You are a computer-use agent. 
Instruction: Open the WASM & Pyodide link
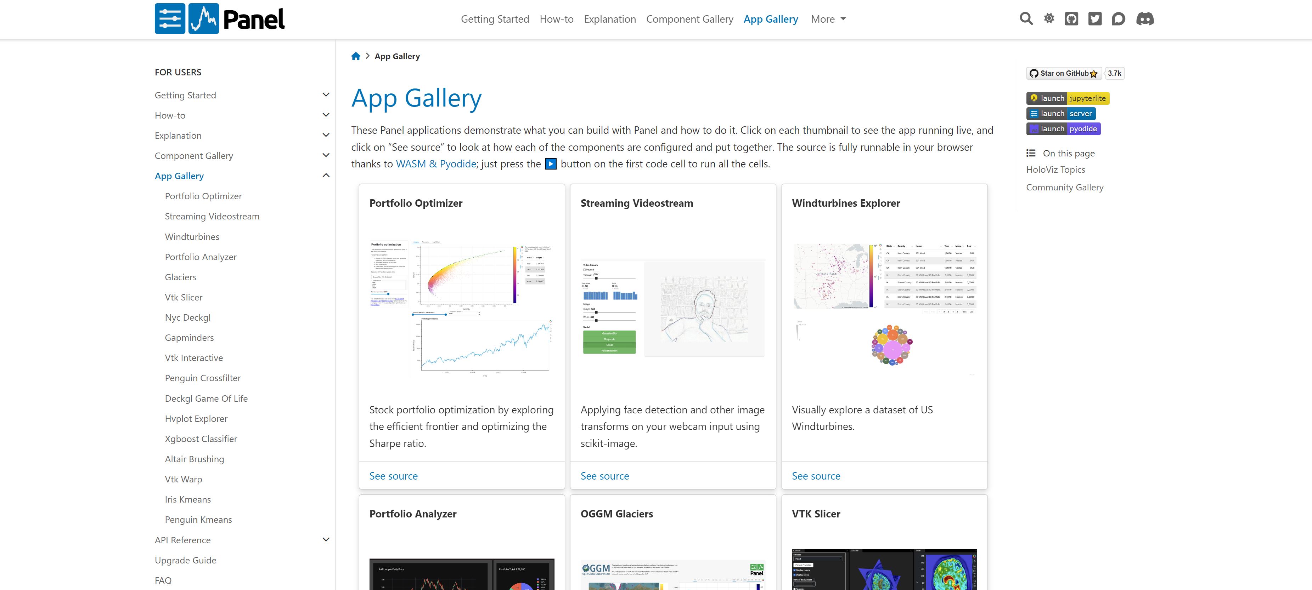click(x=436, y=164)
